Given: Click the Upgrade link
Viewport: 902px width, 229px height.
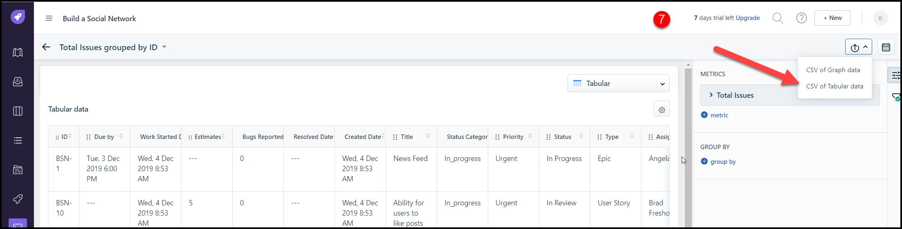Looking at the screenshot, I should pos(747,18).
